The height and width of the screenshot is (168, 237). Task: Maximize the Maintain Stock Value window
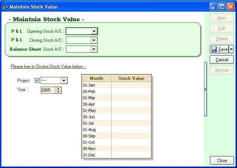(222, 7)
